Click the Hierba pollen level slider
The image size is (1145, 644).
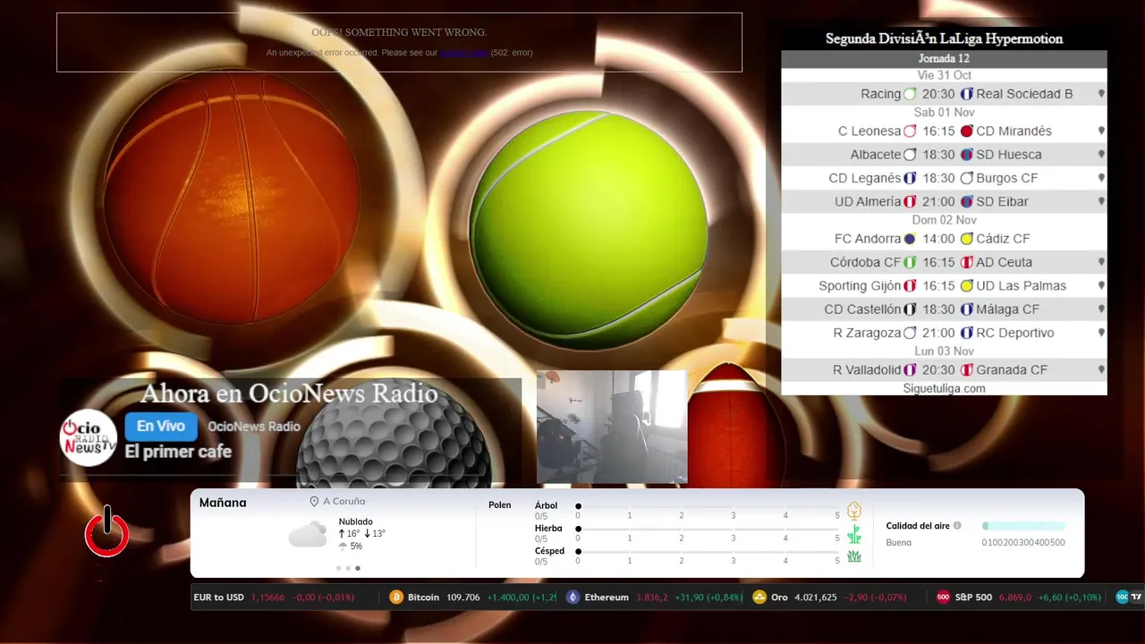[708, 530]
